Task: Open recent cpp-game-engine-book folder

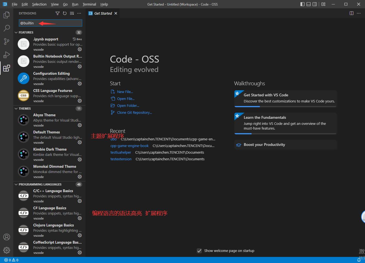Action: (x=129, y=146)
